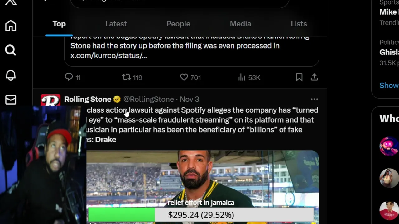
Task: Open the Rolling Stone profile name link
Action: coord(88,99)
